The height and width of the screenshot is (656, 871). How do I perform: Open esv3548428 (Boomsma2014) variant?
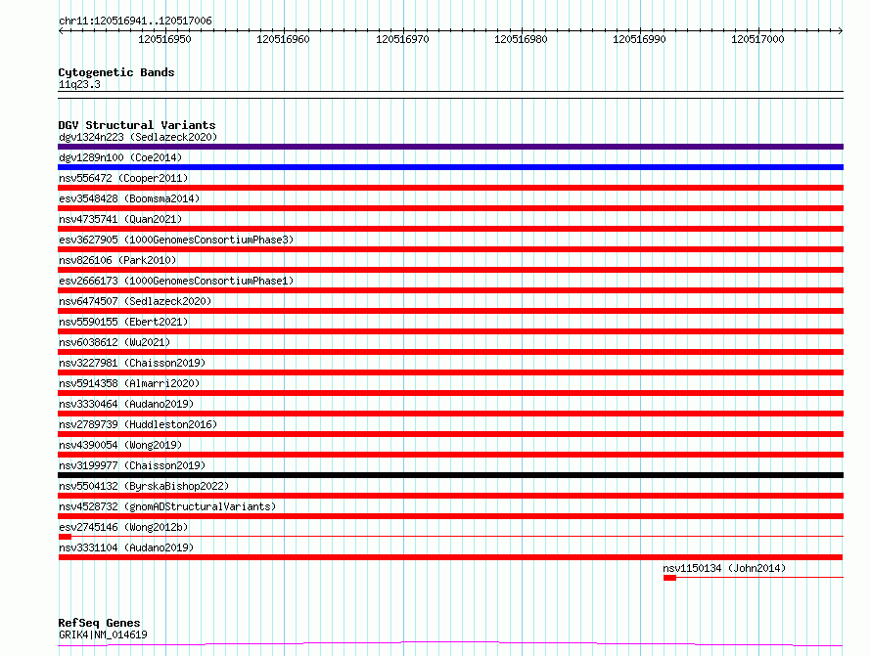(x=129, y=198)
